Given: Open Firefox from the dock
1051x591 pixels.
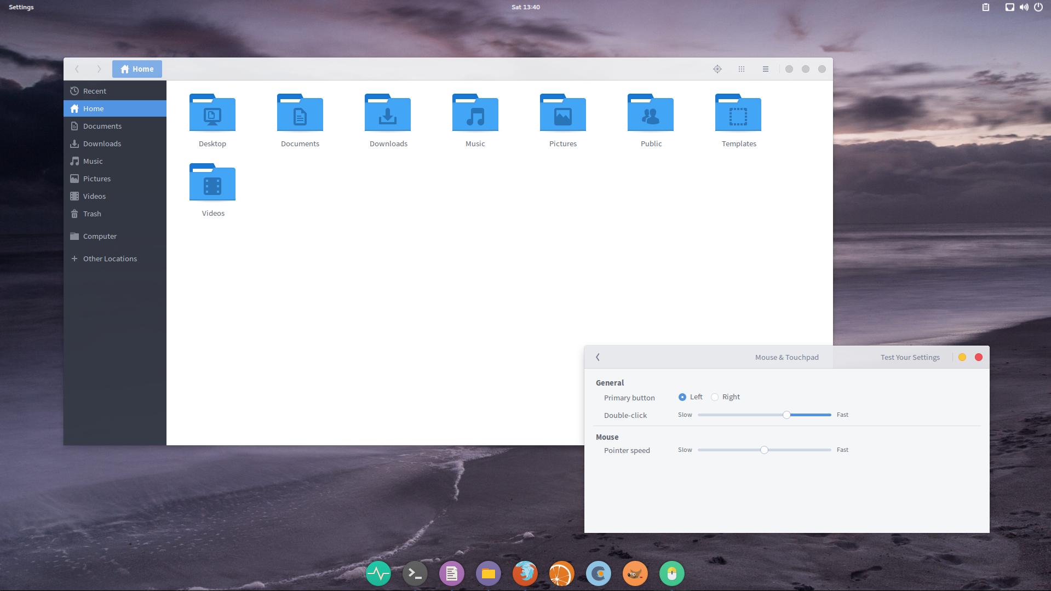Looking at the screenshot, I should click(x=525, y=573).
